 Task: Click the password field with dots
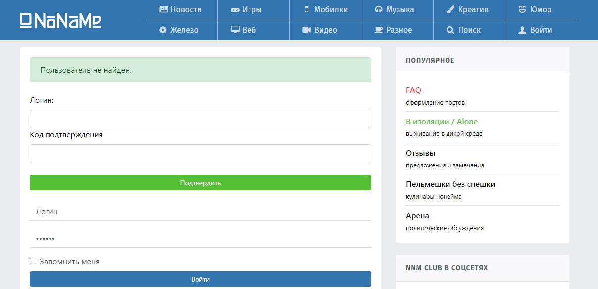tap(200, 239)
